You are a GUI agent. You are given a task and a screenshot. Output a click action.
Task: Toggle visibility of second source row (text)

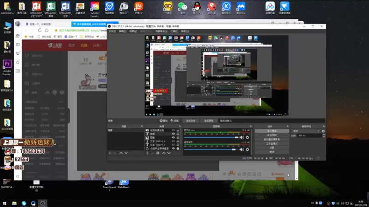(173, 134)
